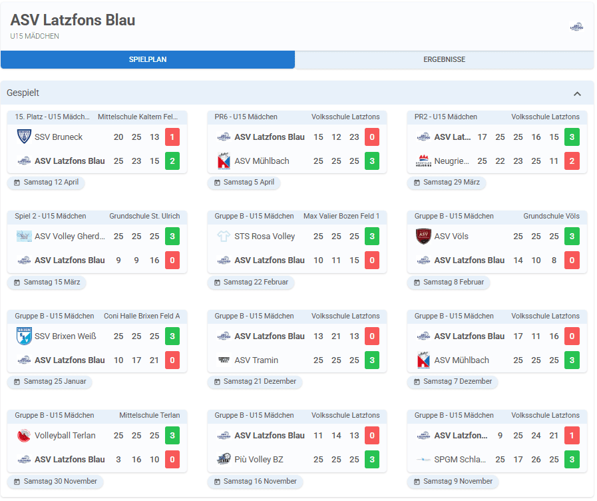This screenshot has width=597, height=501.
Task: Click the SSV Bruneck team logo
Action: [x=24, y=137]
